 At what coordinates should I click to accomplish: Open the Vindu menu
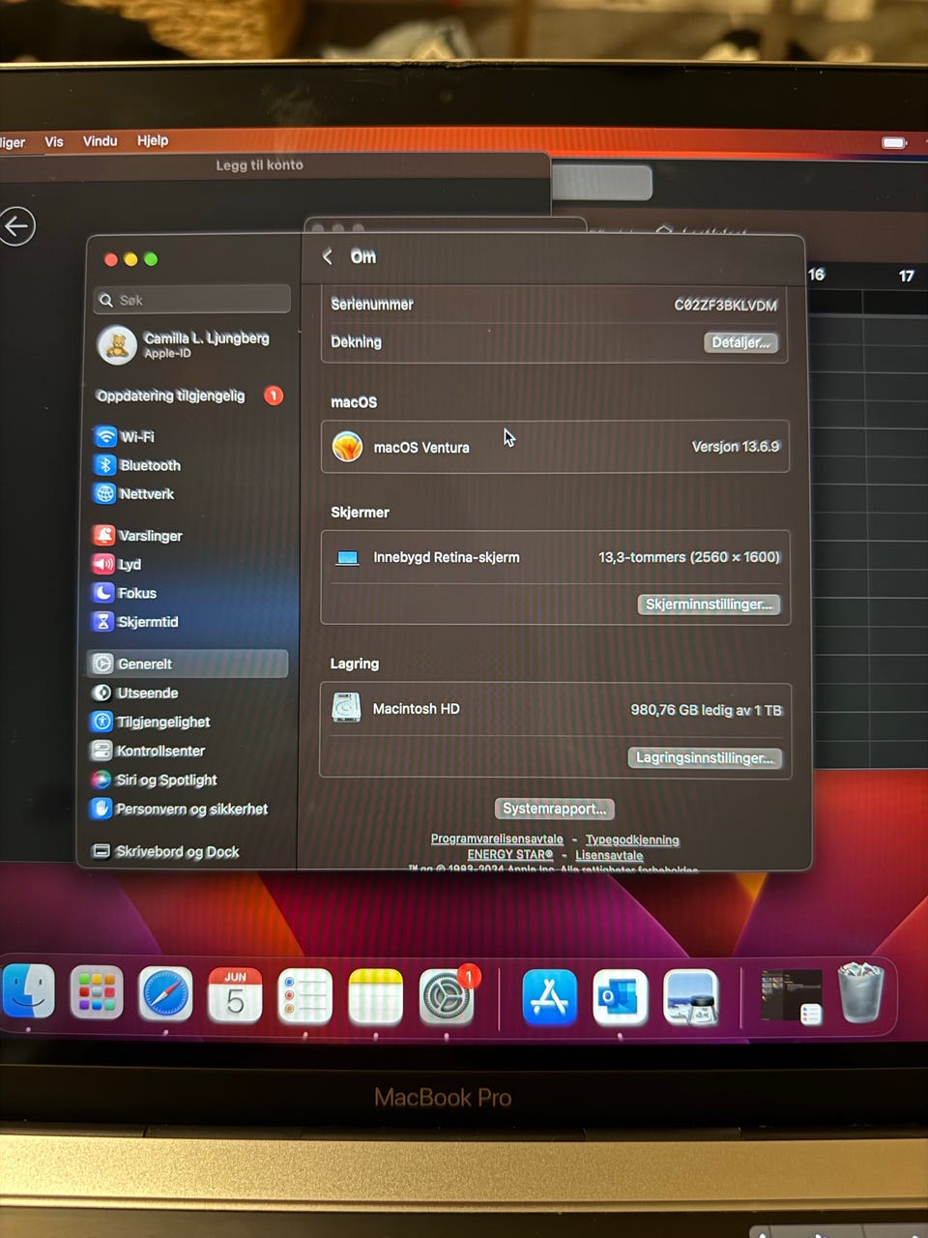(100, 141)
